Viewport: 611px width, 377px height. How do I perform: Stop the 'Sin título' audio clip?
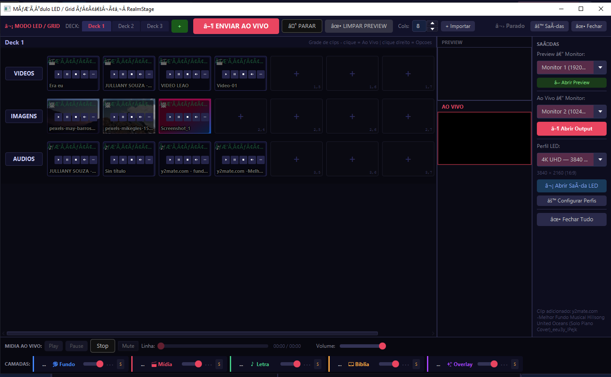132,160
